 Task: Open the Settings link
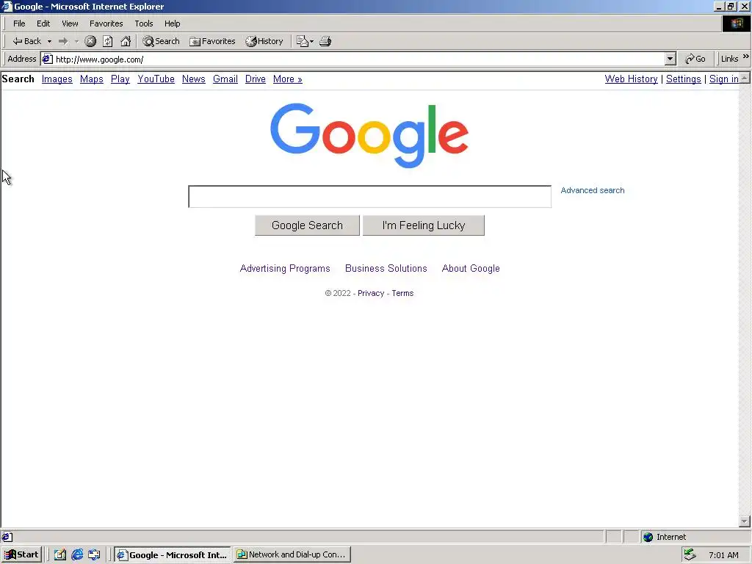(x=684, y=79)
